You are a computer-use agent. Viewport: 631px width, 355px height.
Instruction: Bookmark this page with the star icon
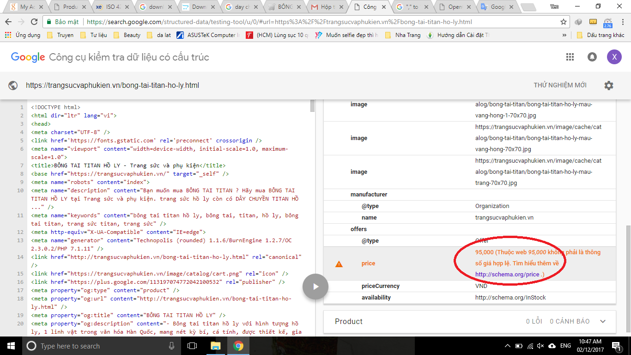[564, 22]
